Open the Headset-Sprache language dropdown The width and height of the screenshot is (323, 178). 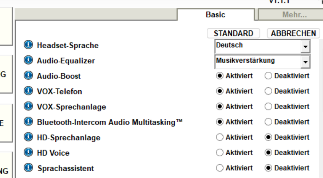point(305,46)
